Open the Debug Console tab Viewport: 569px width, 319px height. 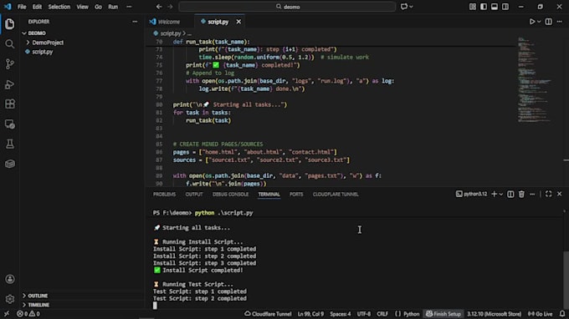tap(230, 194)
